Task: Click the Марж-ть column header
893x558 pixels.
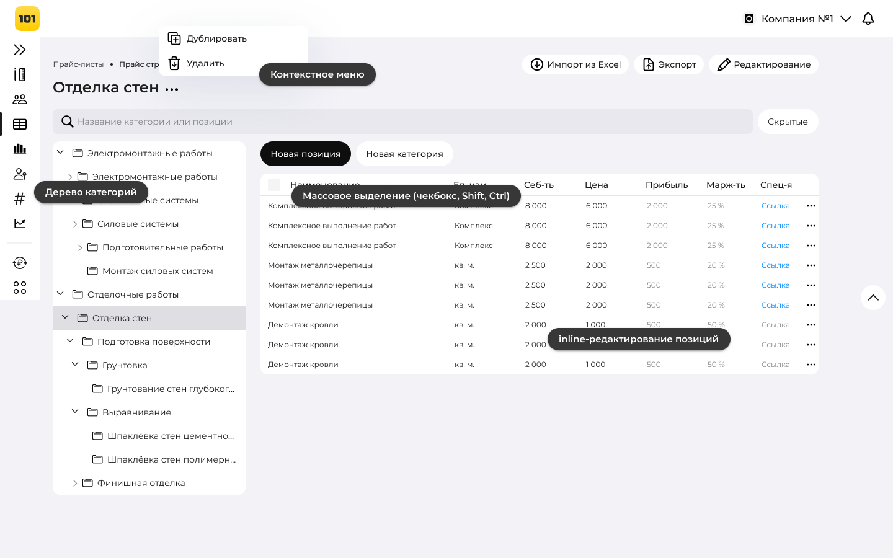Action: [726, 185]
